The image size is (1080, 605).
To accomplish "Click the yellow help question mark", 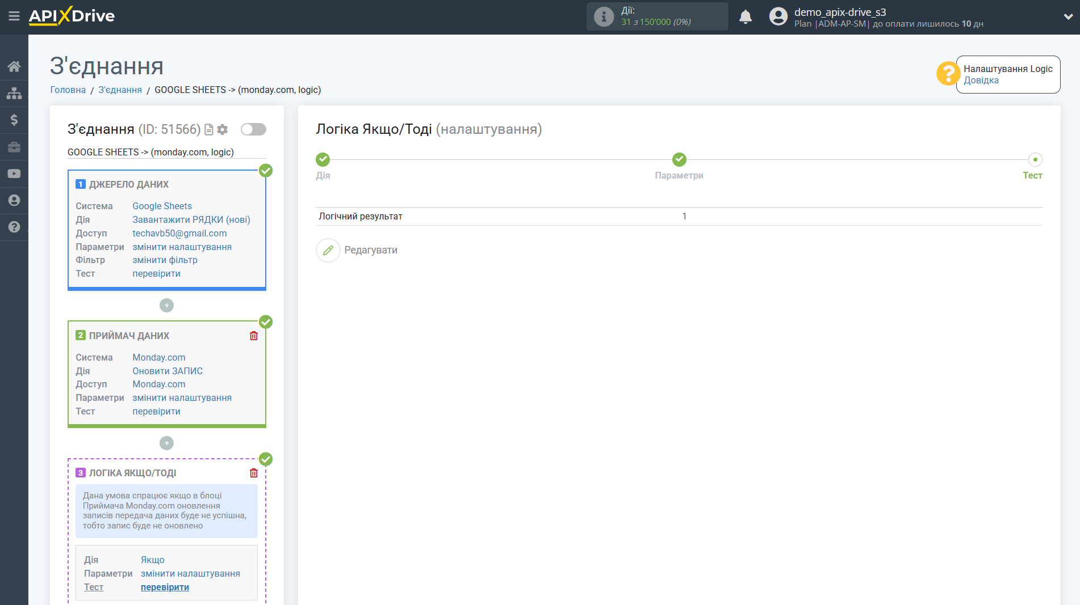I will [948, 74].
